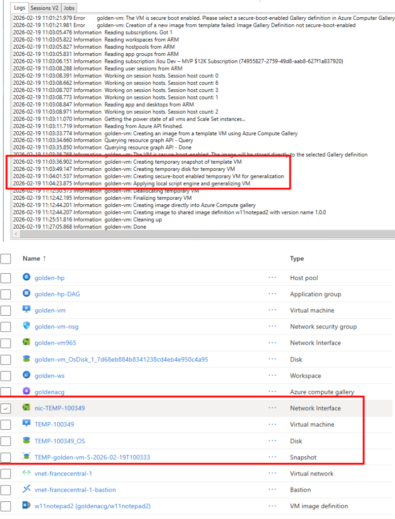Toggle the select-all checkbox in header
Screen dimensions: 395x519
click(6, 258)
